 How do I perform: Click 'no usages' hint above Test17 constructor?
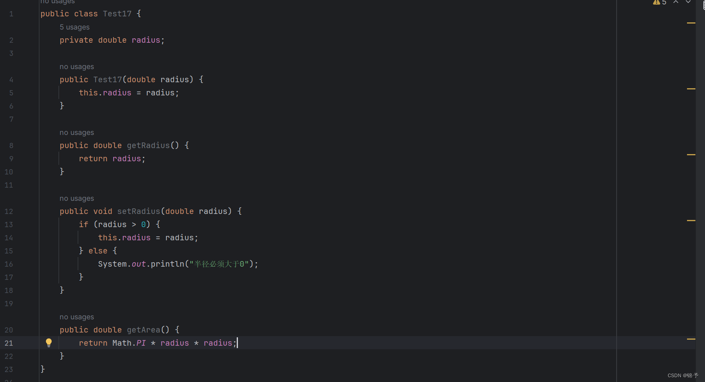[x=77, y=67]
